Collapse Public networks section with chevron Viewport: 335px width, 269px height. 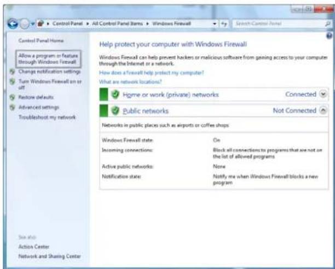pyautogui.click(x=324, y=110)
